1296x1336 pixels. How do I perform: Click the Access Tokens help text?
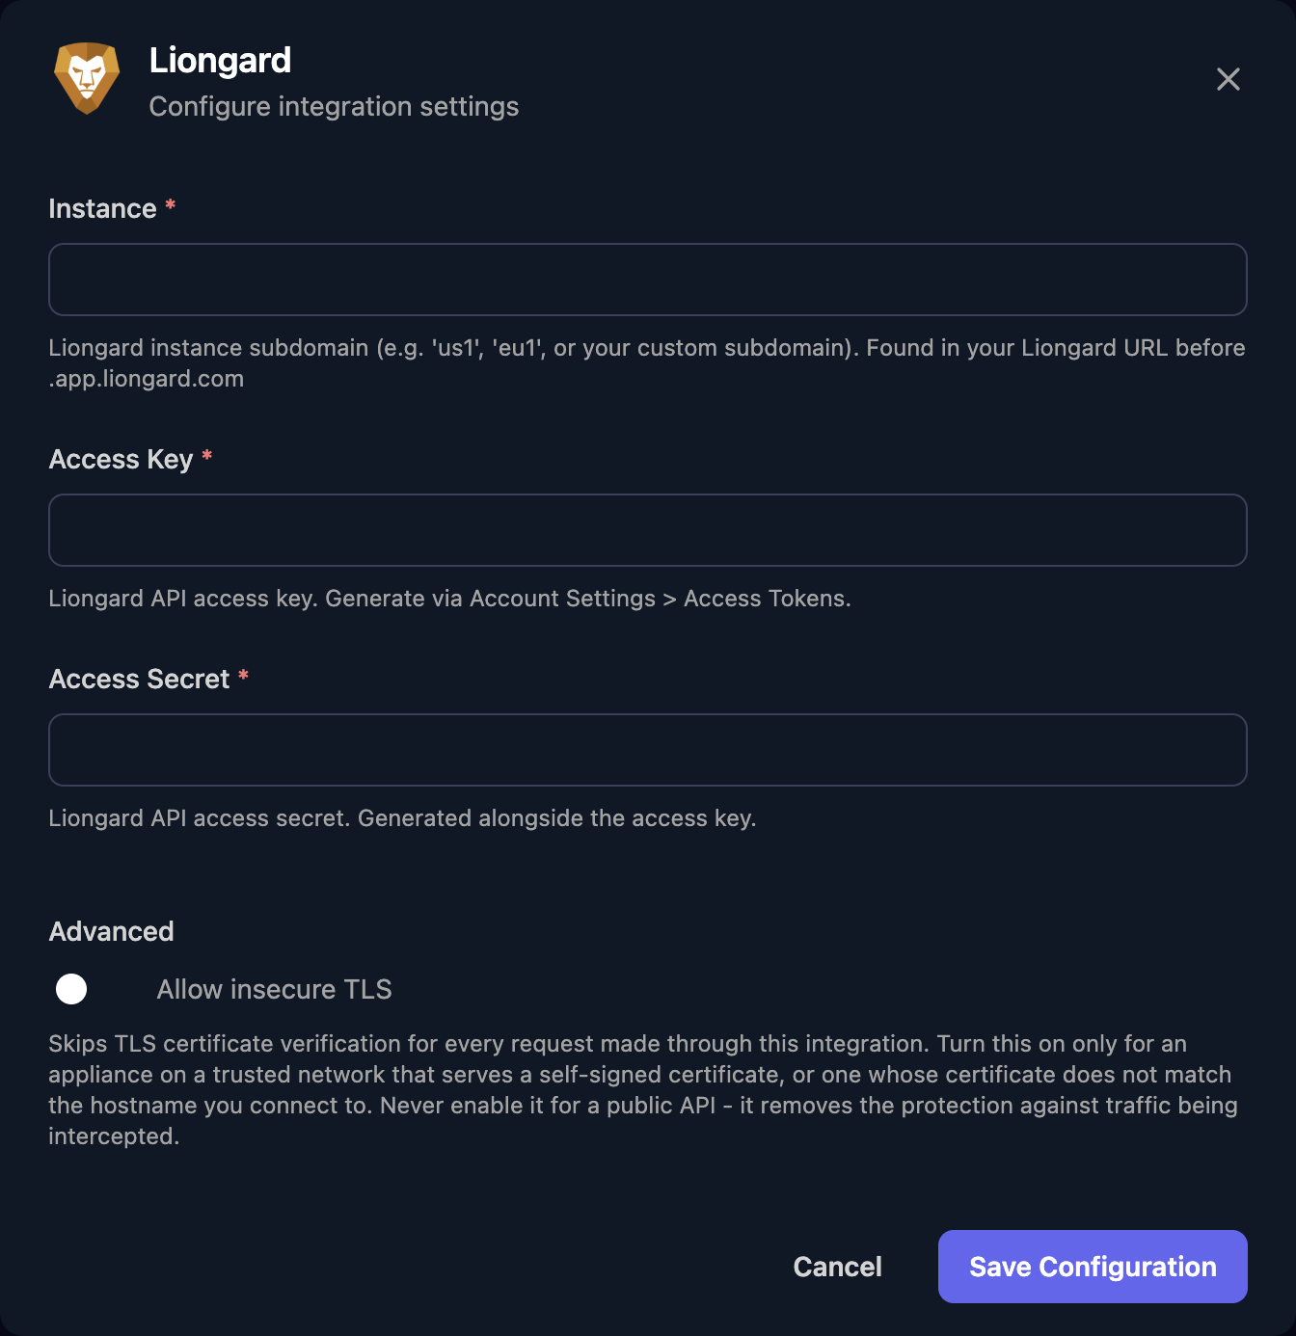(449, 599)
